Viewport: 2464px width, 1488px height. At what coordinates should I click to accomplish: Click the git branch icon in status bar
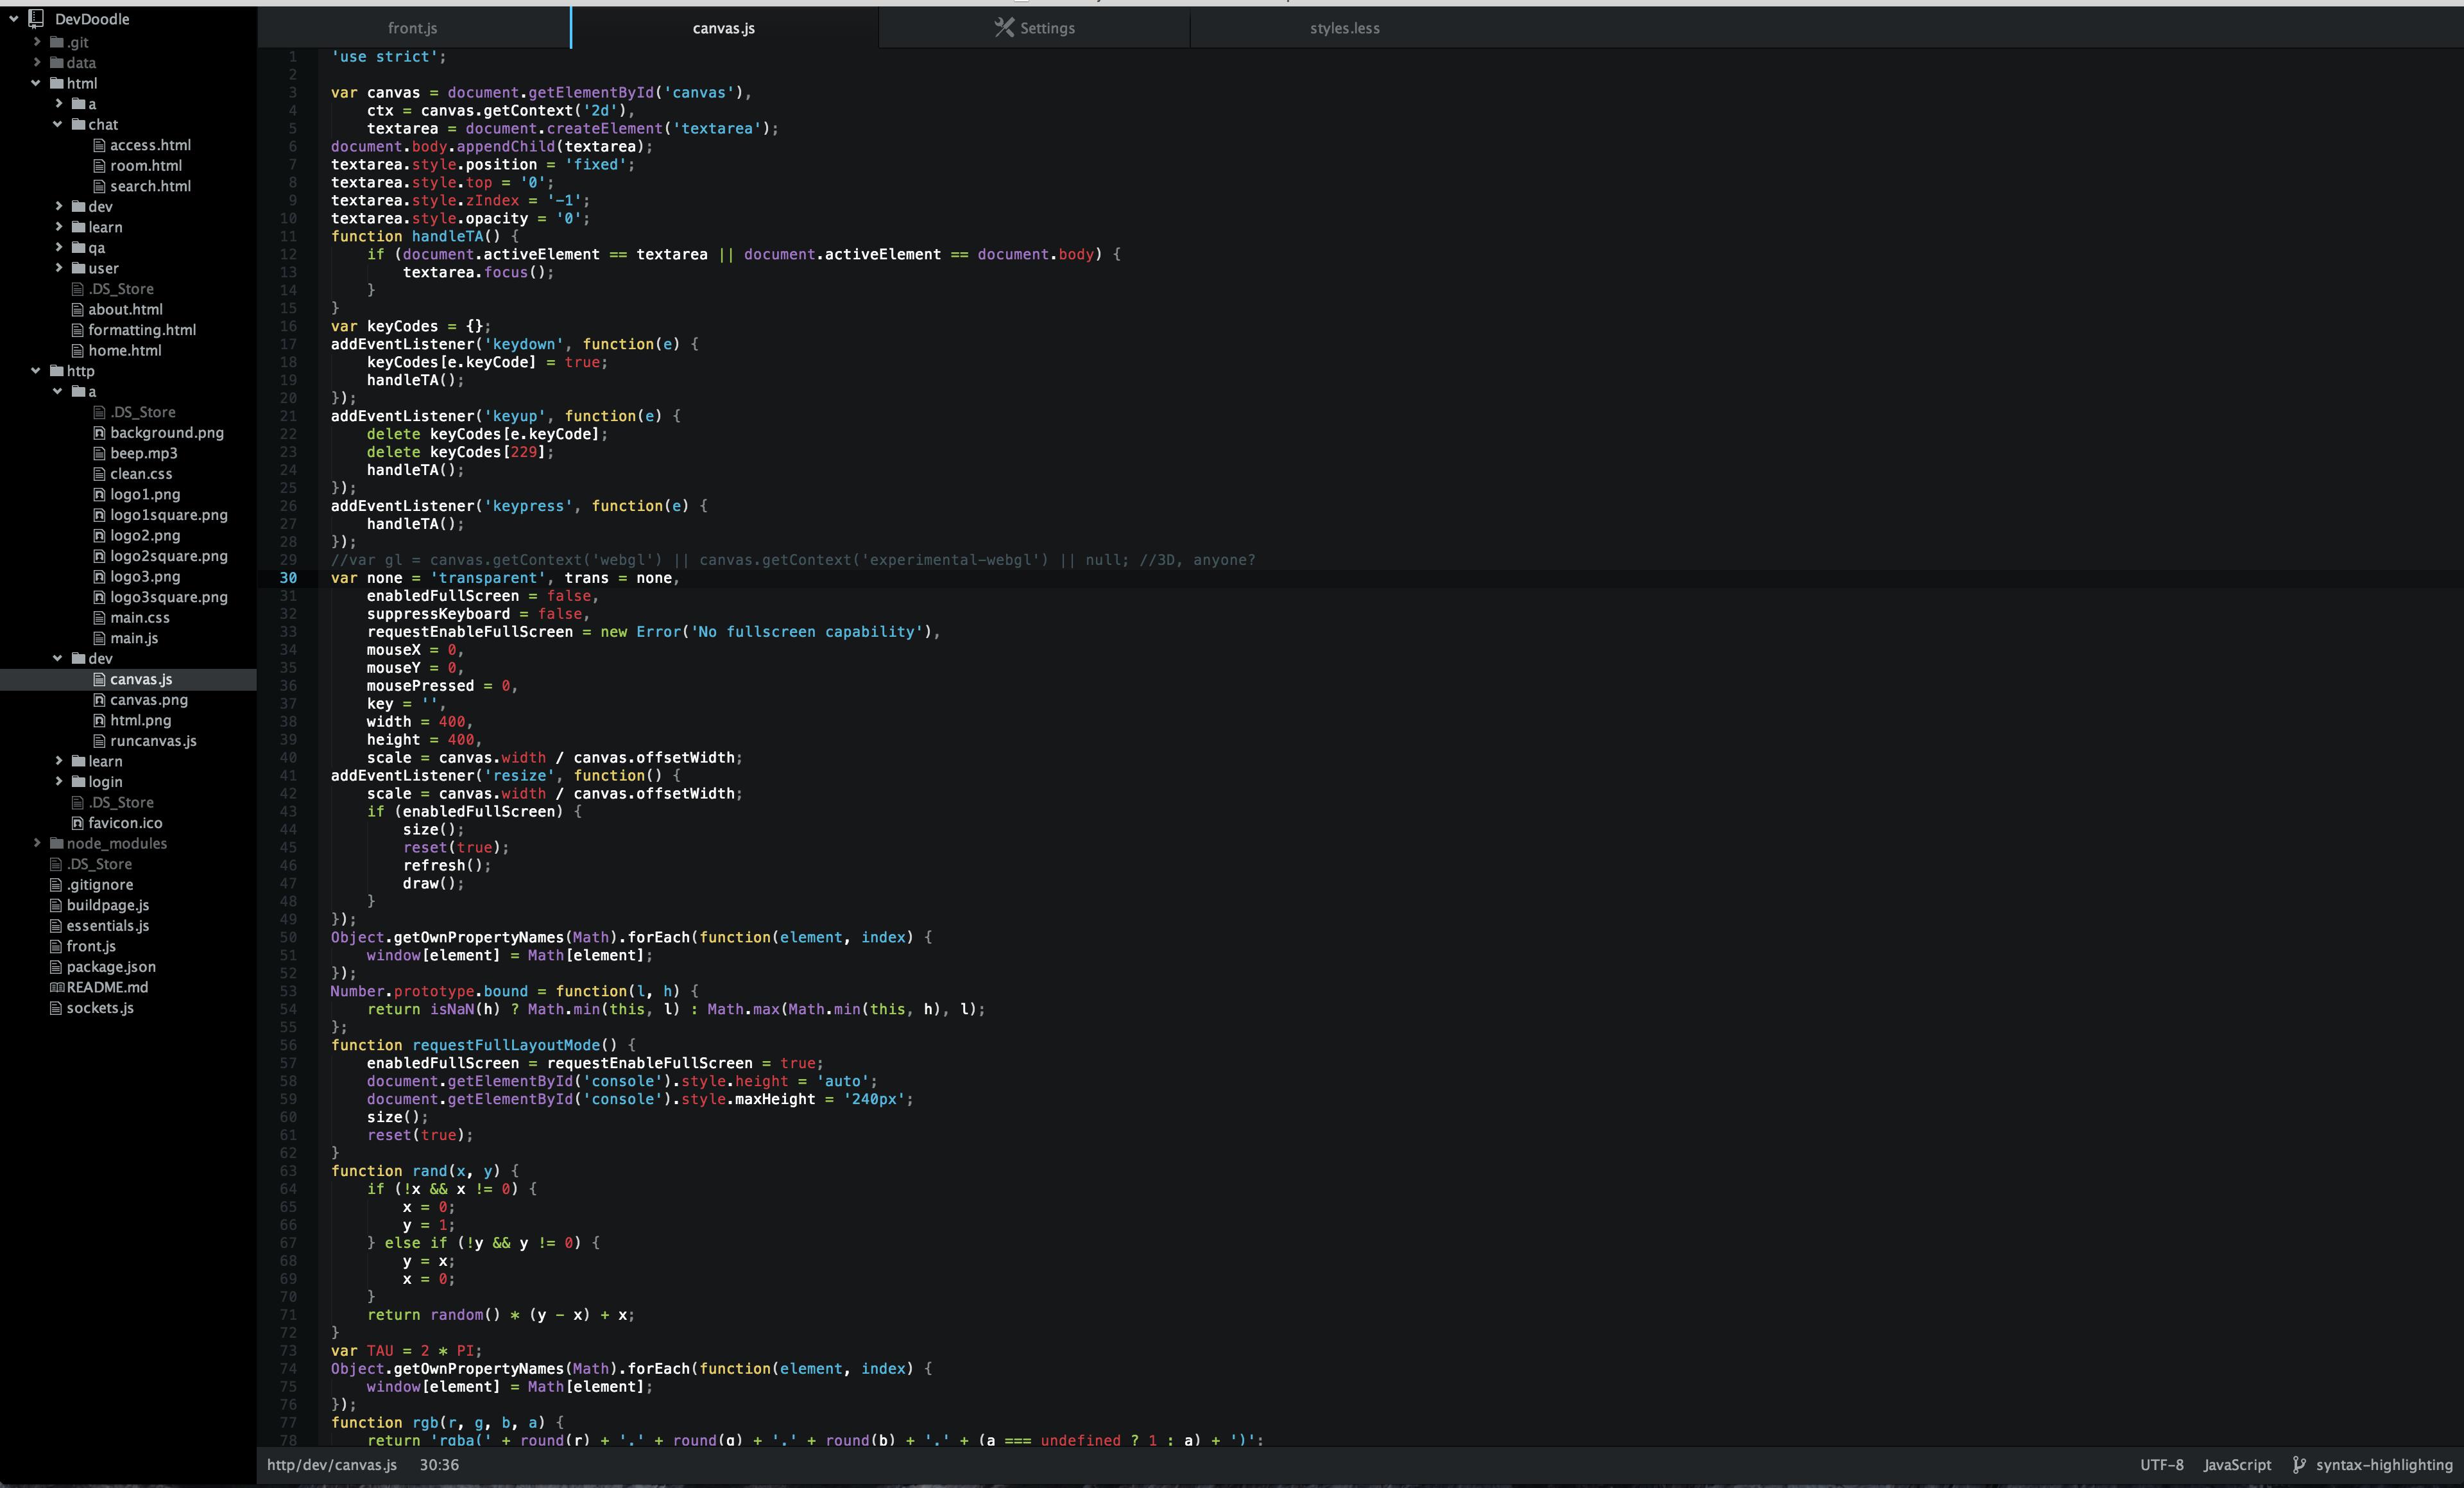click(2299, 1464)
